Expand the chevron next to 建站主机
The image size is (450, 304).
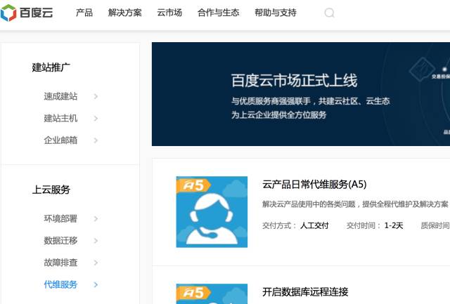[x=96, y=119]
